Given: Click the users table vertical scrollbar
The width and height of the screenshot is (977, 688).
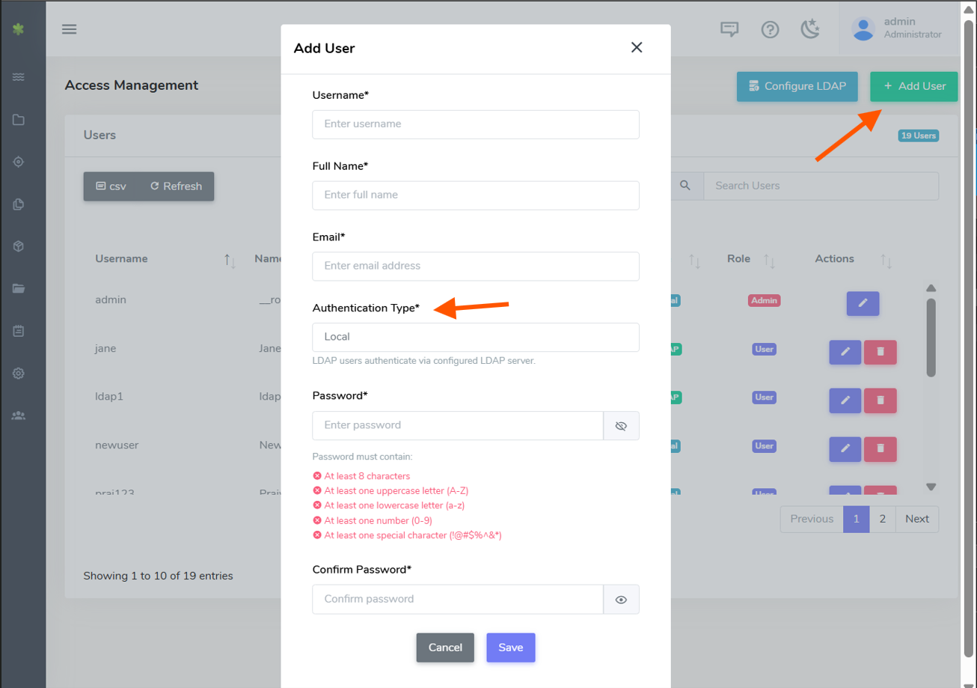Looking at the screenshot, I should tap(931, 338).
